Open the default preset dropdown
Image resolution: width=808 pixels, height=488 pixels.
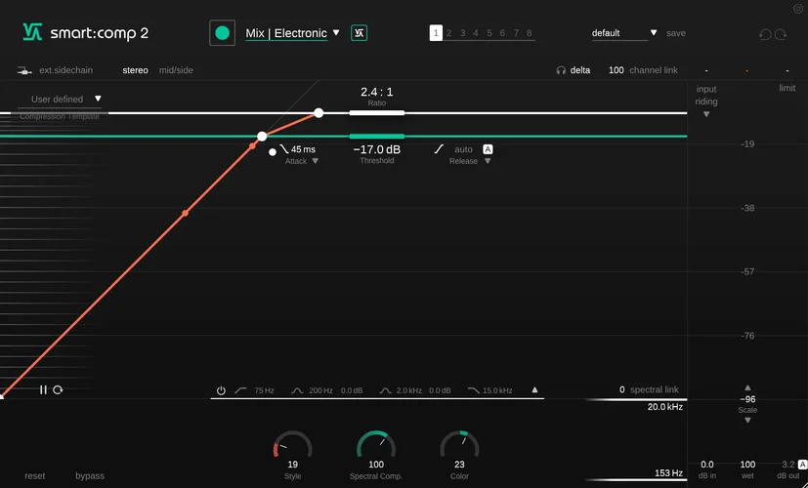(x=624, y=33)
